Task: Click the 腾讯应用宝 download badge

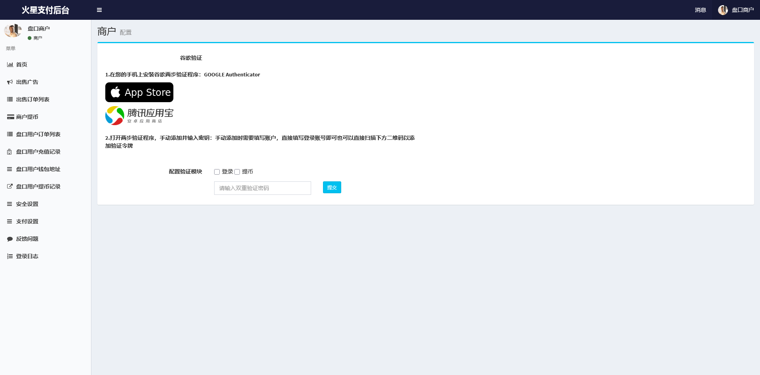Action: coord(139,115)
